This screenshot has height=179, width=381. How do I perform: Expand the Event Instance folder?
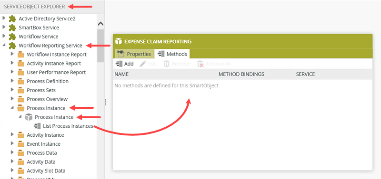point(12,143)
